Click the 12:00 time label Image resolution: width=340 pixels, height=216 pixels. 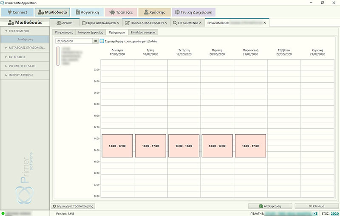coord(97,127)
